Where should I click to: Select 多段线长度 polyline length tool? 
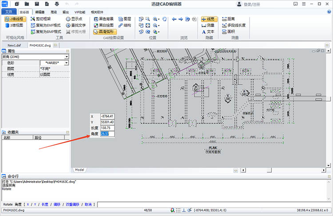pos(234,25)
